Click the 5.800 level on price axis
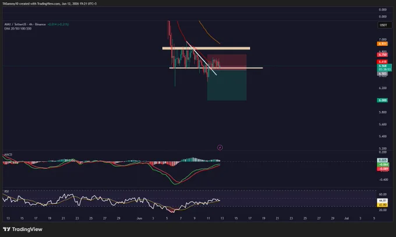Image resolution: width=396 pixels, height=237 pixels. click(x=383, y=112)
